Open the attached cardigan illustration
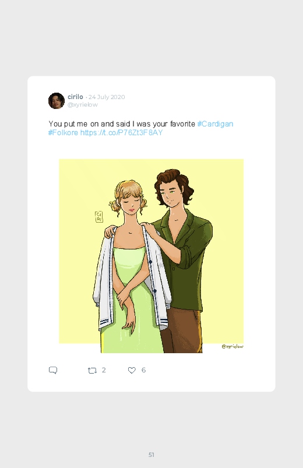The width and height of the screenshot is (303, 468). 151,256
